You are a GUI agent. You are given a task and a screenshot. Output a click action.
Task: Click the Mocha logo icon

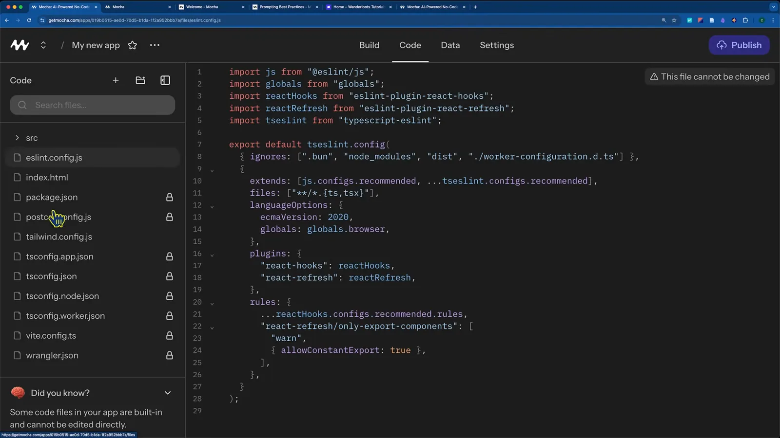coord(19,45)
